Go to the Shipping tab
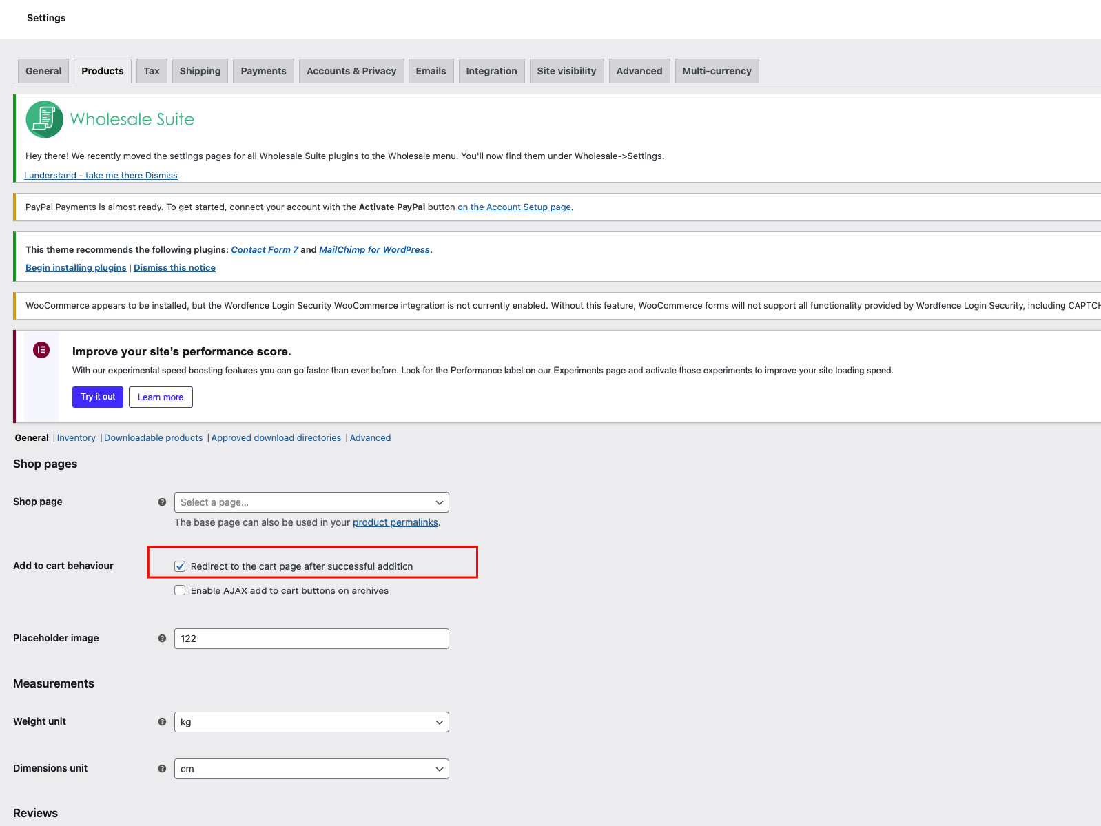 (200, 71)
